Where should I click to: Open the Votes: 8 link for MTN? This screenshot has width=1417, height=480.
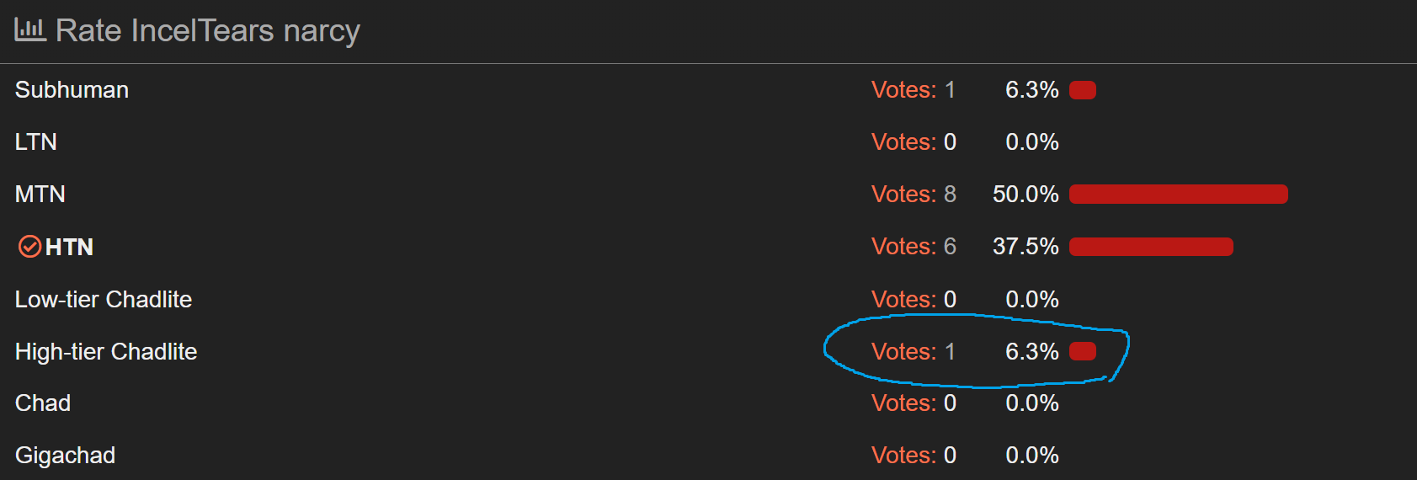click(914, 195)
